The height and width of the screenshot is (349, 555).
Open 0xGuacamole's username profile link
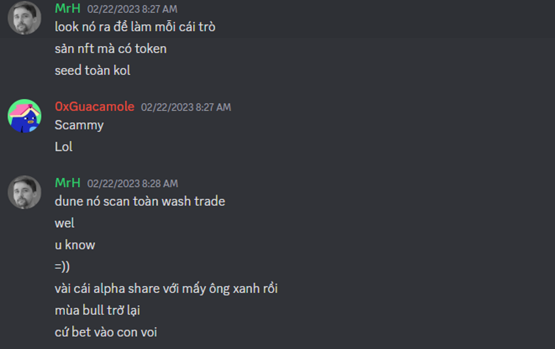click(95, 107)
